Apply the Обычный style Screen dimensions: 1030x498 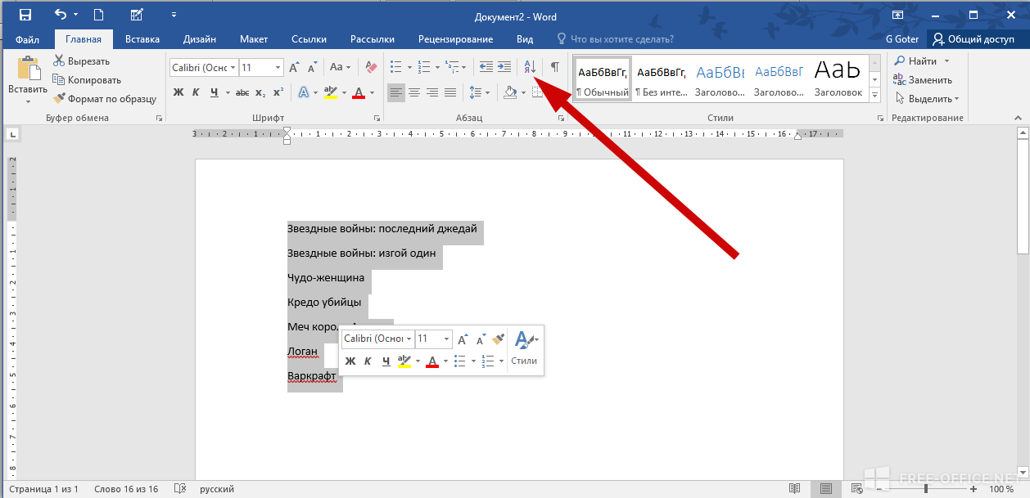pos(603,79)
